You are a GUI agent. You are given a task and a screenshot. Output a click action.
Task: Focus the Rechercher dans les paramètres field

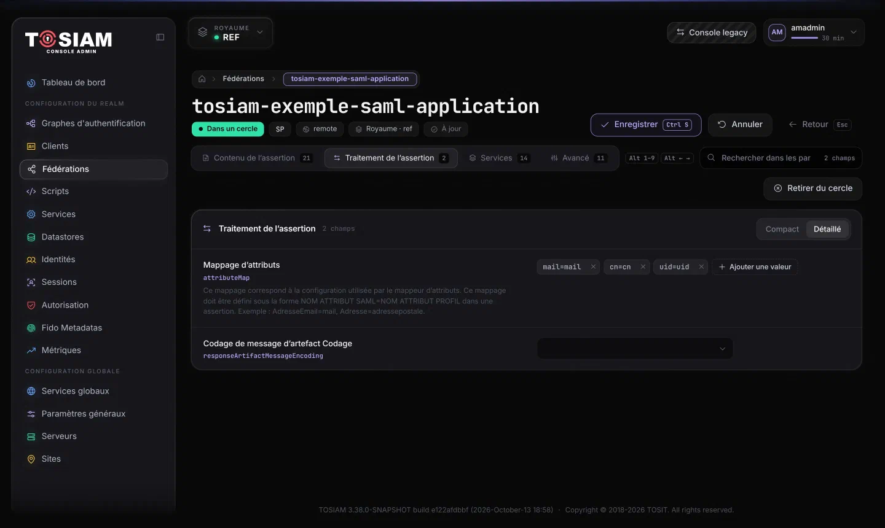[x=781, y=158]
